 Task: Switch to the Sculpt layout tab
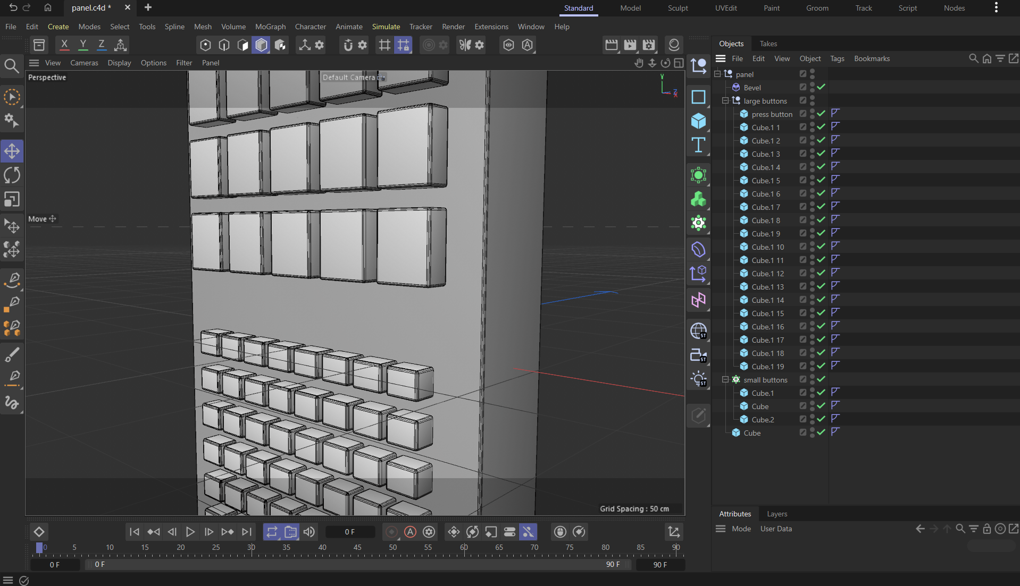(x=678, y=8)
